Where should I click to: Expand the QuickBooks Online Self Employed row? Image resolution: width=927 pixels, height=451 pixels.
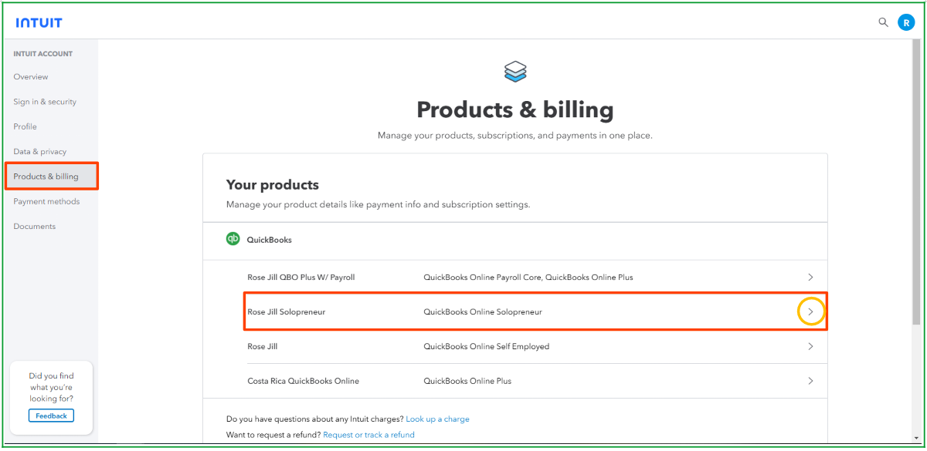(x=810, y=346)
